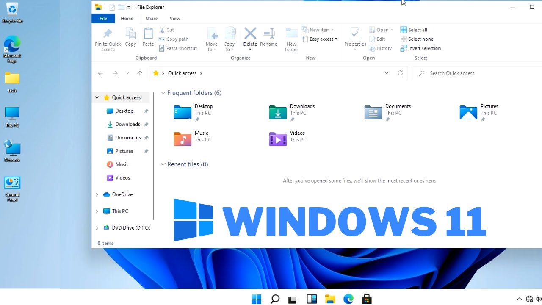Screen dimensions: 542x305
Task: Switch to the Share ribbon tab
Action: (x=152, y=19)
